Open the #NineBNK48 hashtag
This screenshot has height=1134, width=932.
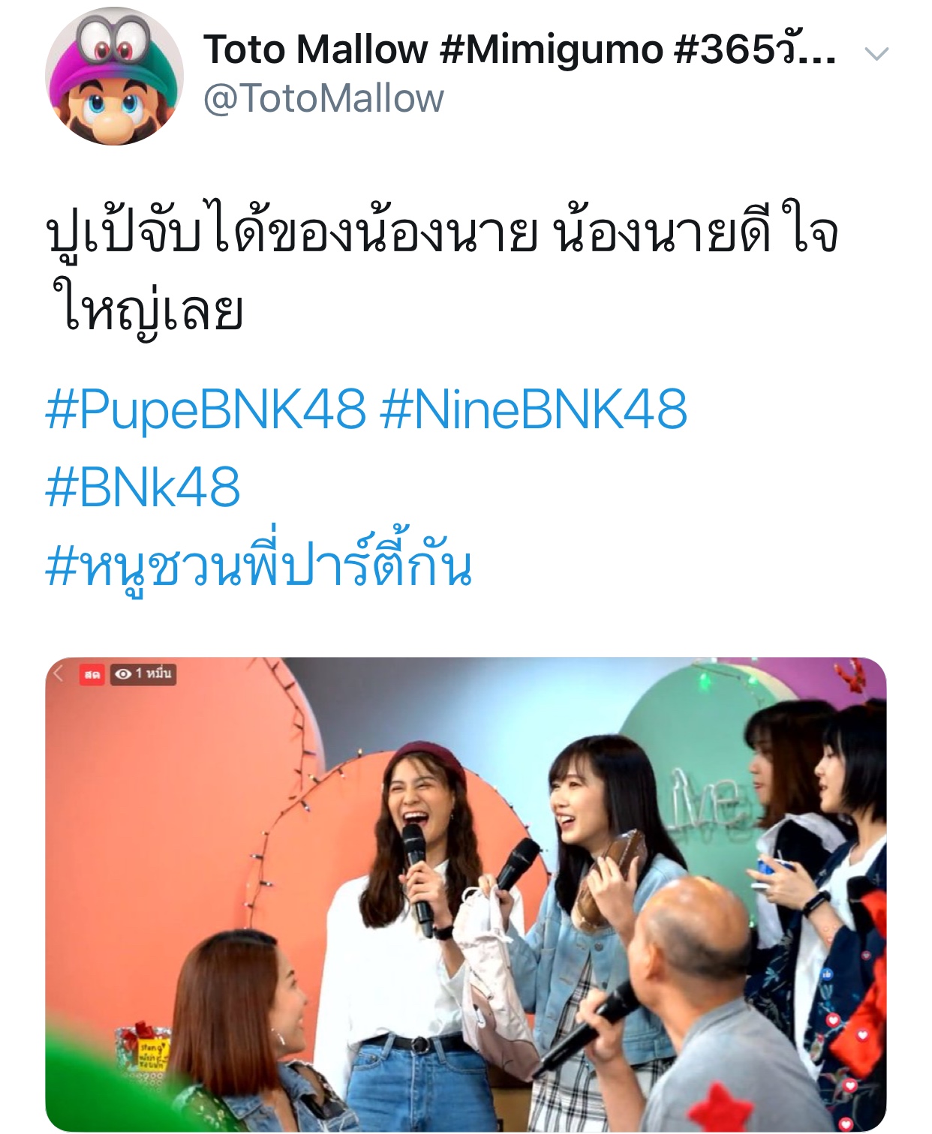click(x=534, y=409)
